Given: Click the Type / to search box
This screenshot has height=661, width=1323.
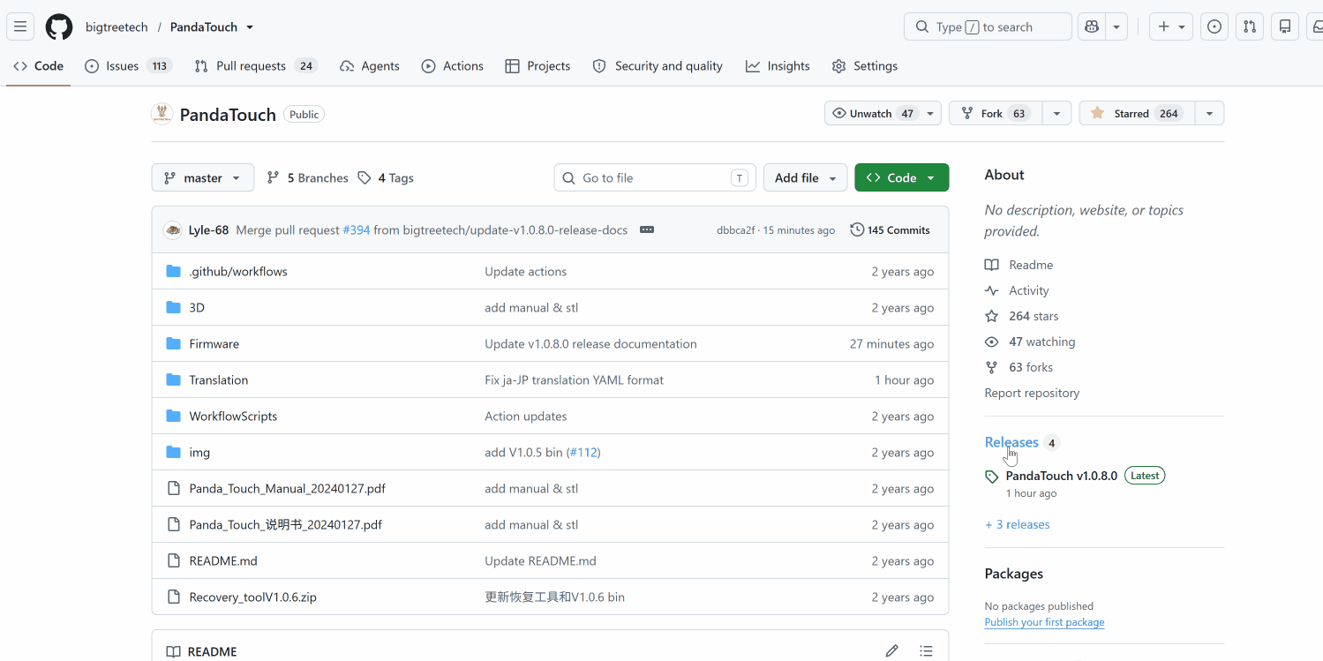Looking at the screenshot, I should pos(988,27).
